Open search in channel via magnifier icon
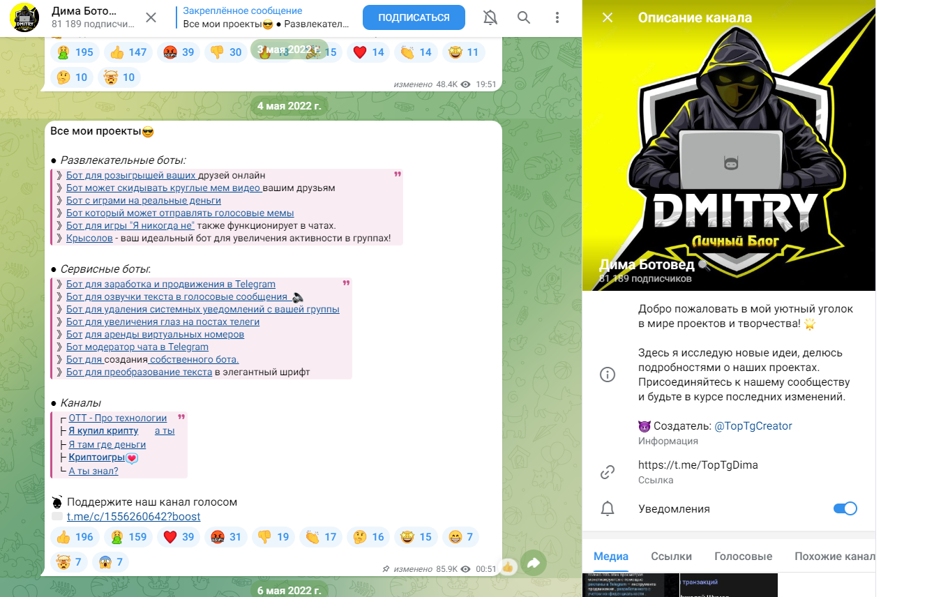 coord(524,17)
